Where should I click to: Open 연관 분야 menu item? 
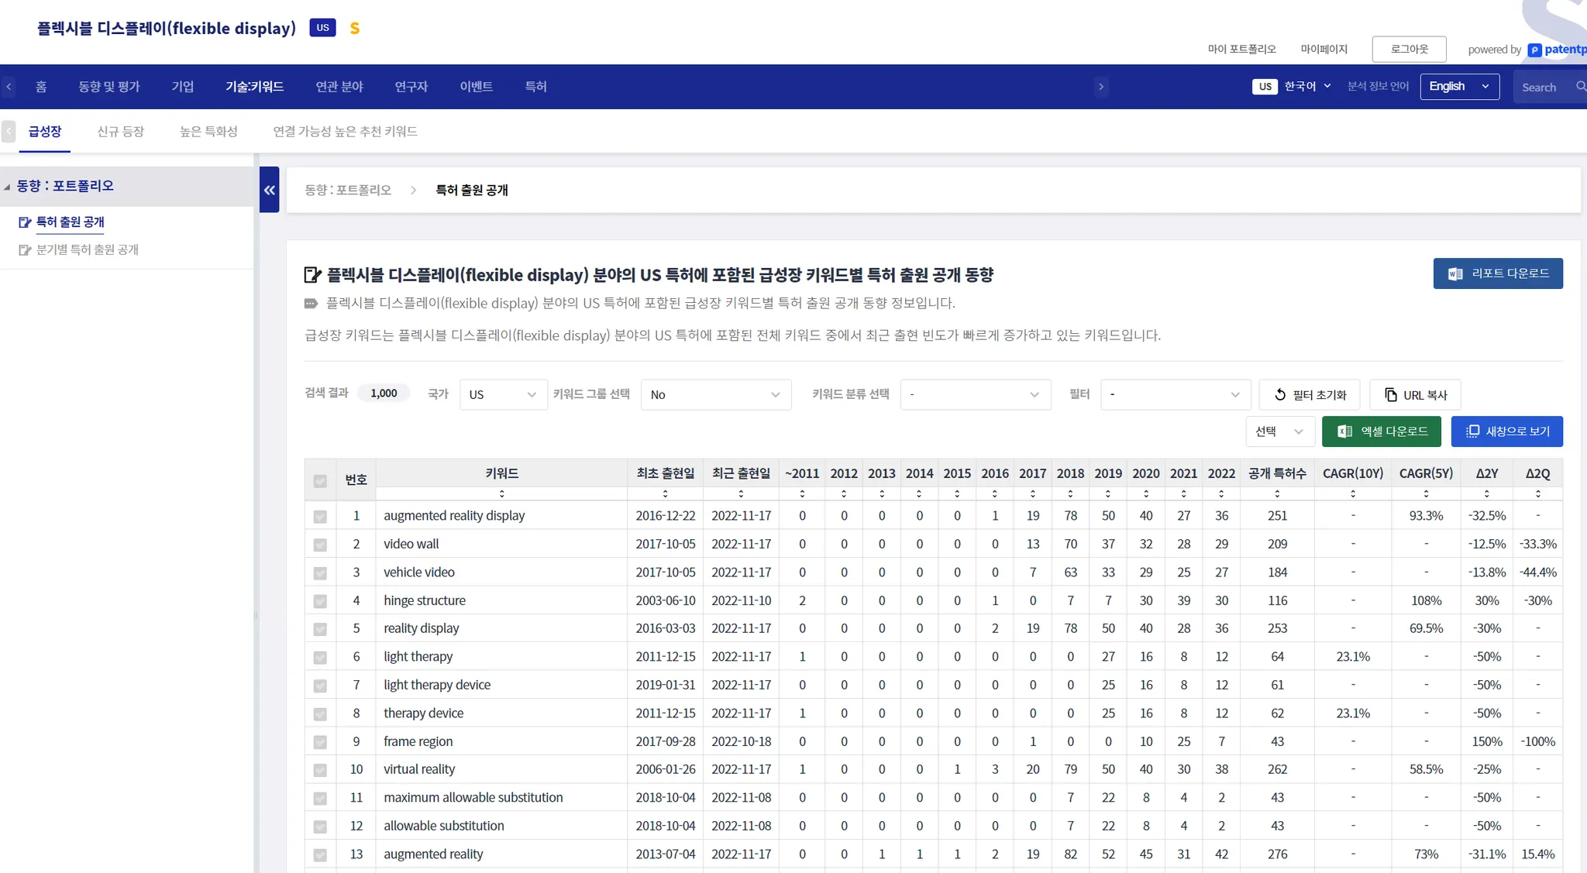coord(339,87)
